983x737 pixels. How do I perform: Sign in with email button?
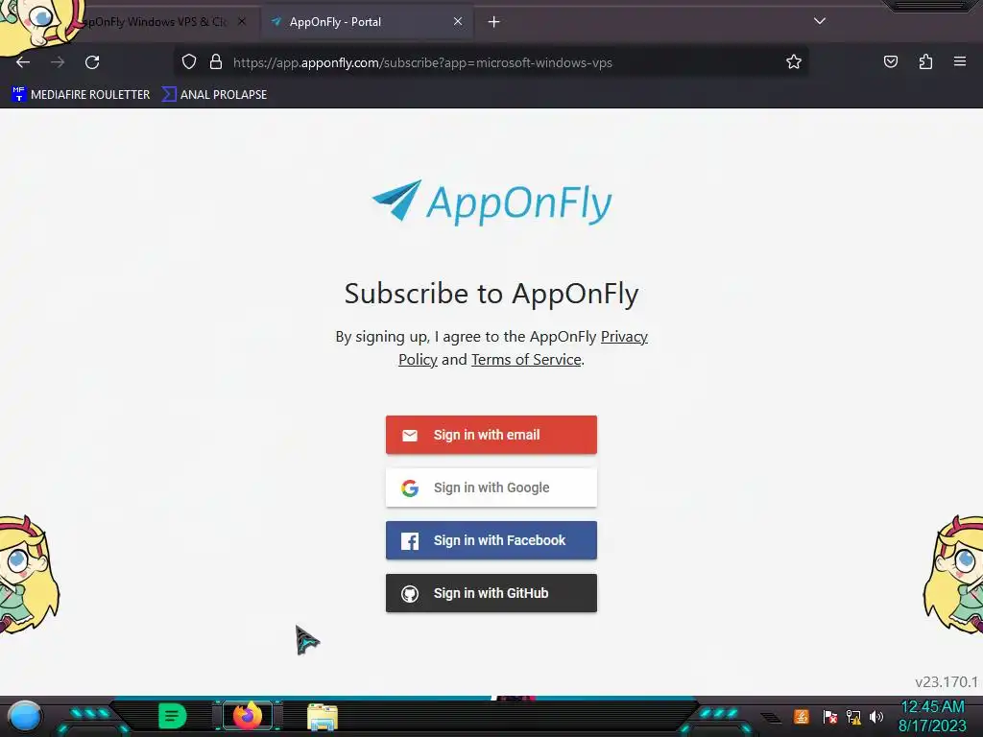click(491, 435)
